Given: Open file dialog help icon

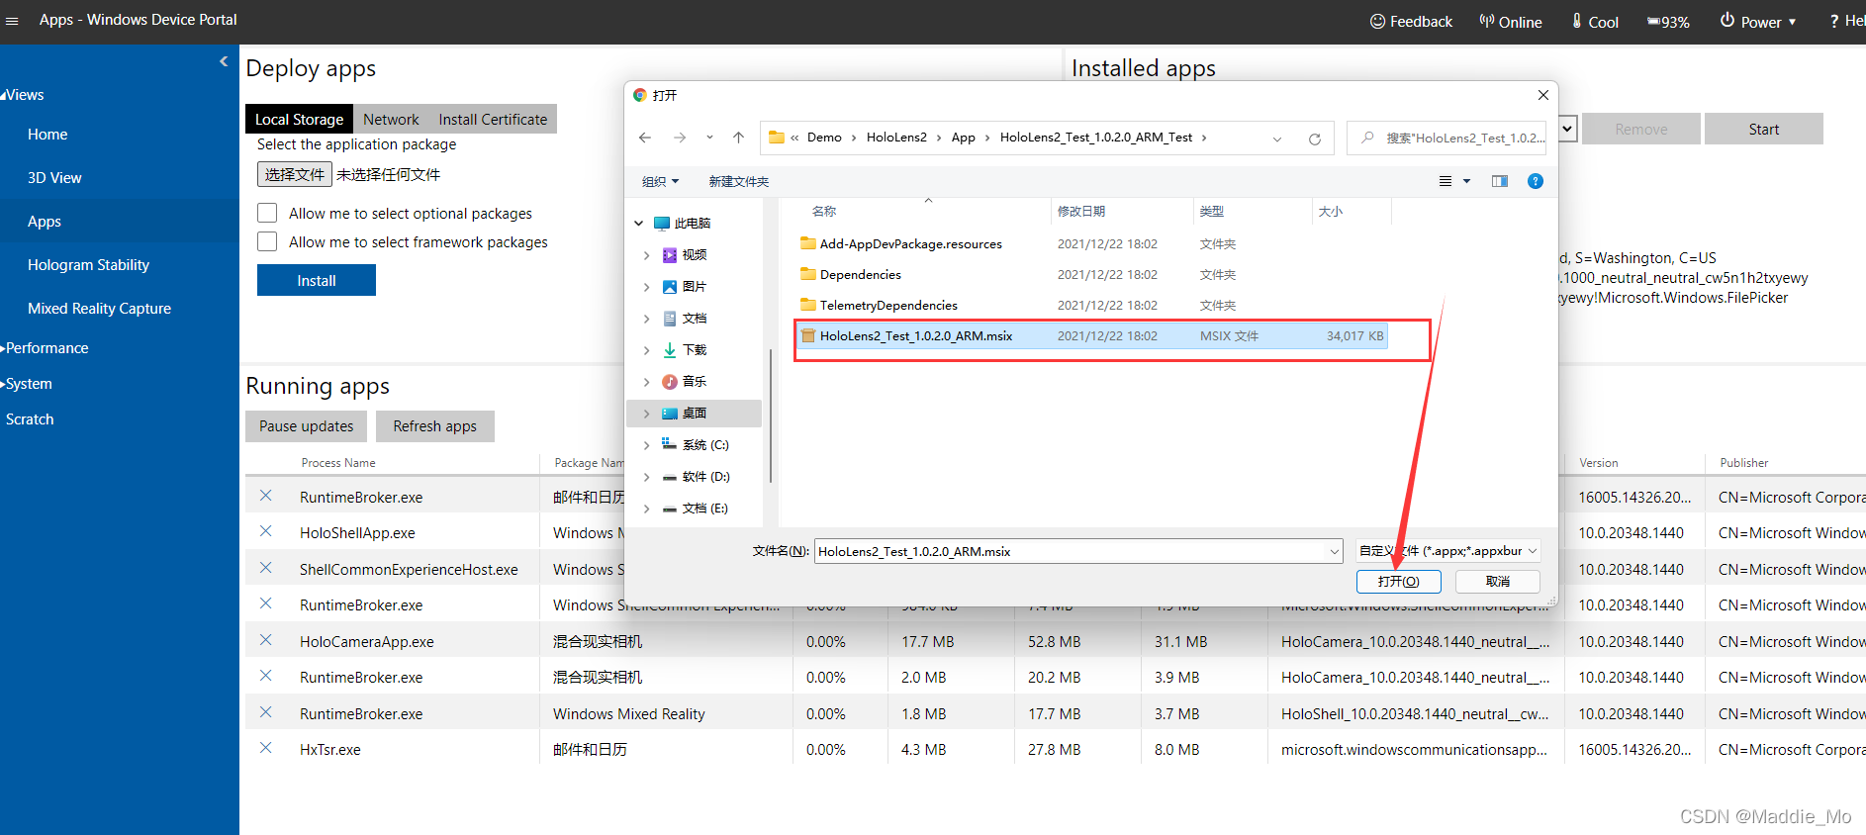Looking at the screenshot, I should 1536,181.
